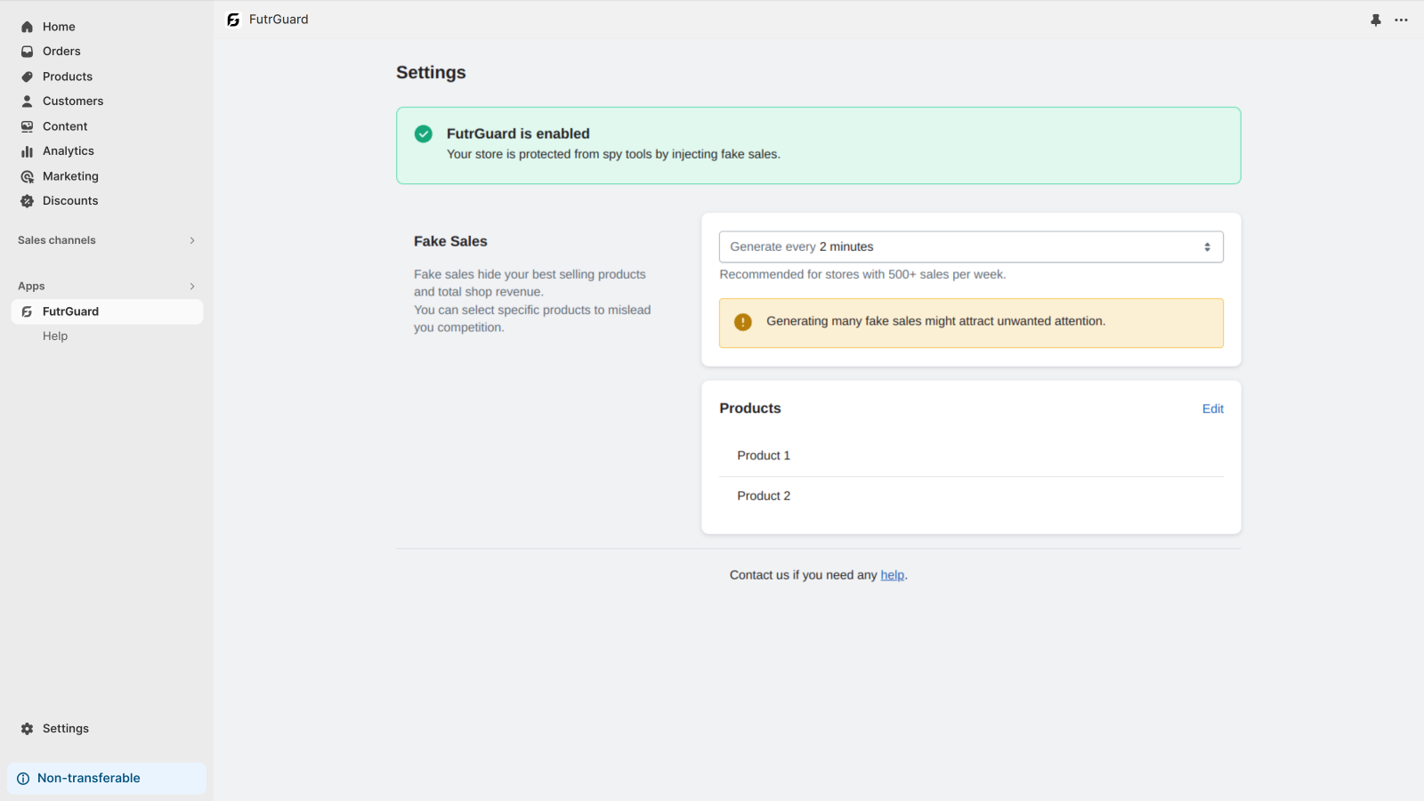Open Content from the sidebar

pyautogui.click(x=65, y=126)
